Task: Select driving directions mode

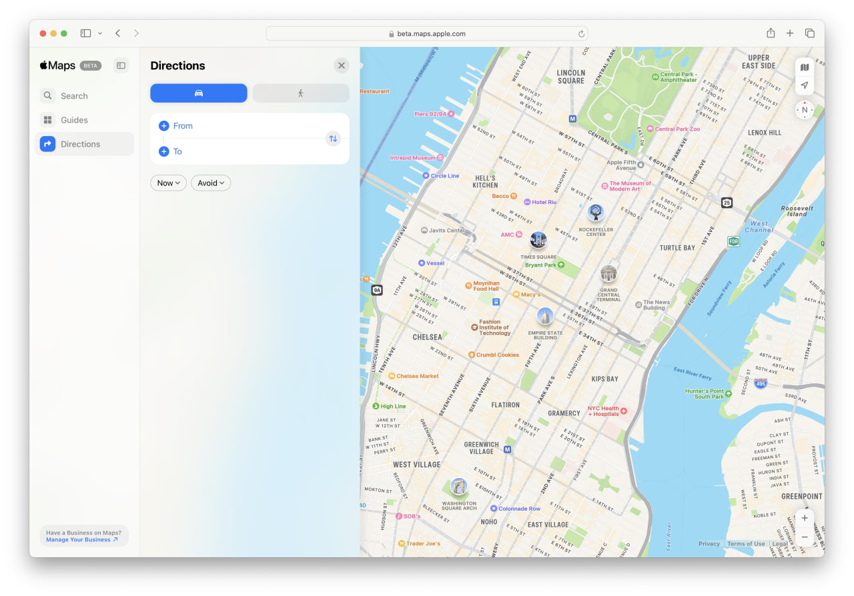Action: [198, 93]
